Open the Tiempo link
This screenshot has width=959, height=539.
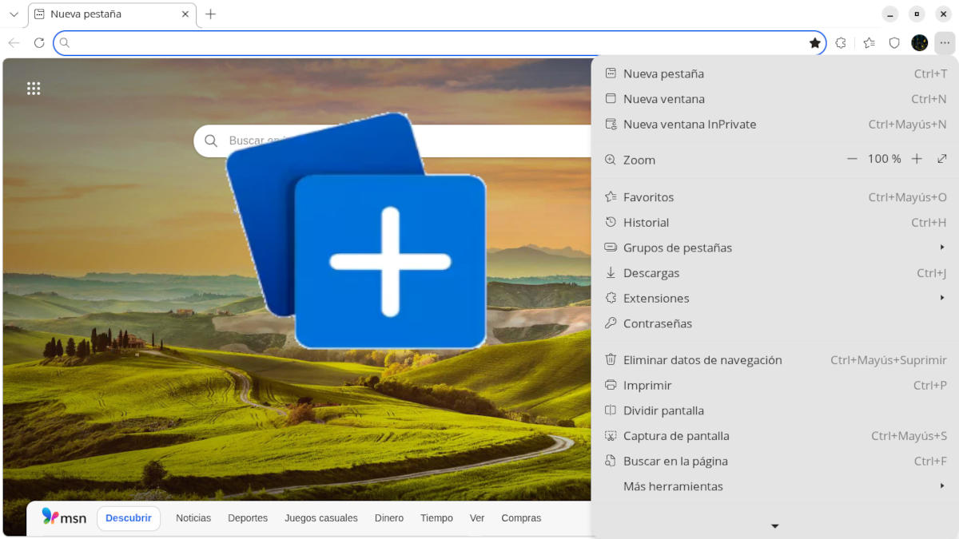(x=436, y=518)
